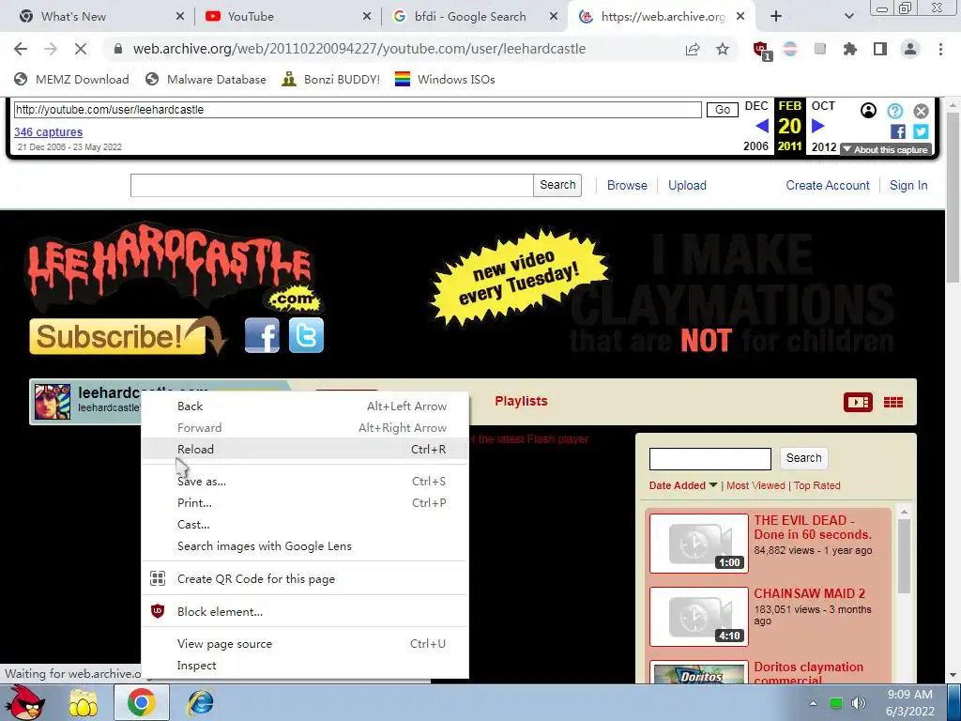Open MEMZ Download bookmark

pyautogui.click(x=71, y=79)
